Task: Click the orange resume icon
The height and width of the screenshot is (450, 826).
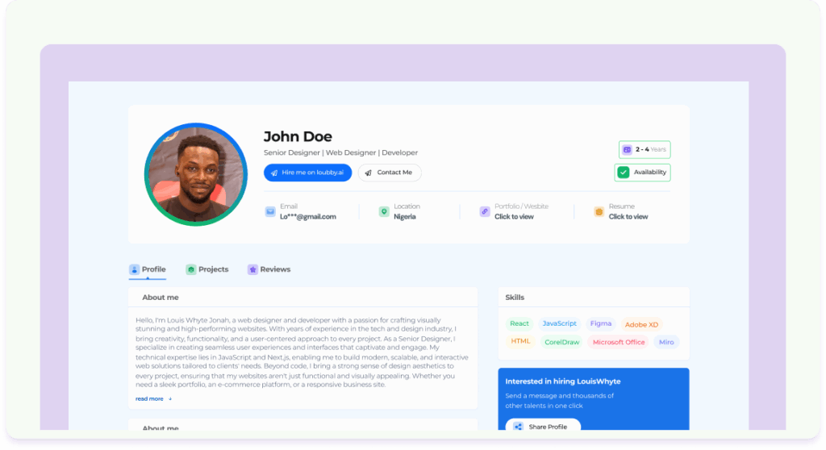Action: (x=599, y=212)
